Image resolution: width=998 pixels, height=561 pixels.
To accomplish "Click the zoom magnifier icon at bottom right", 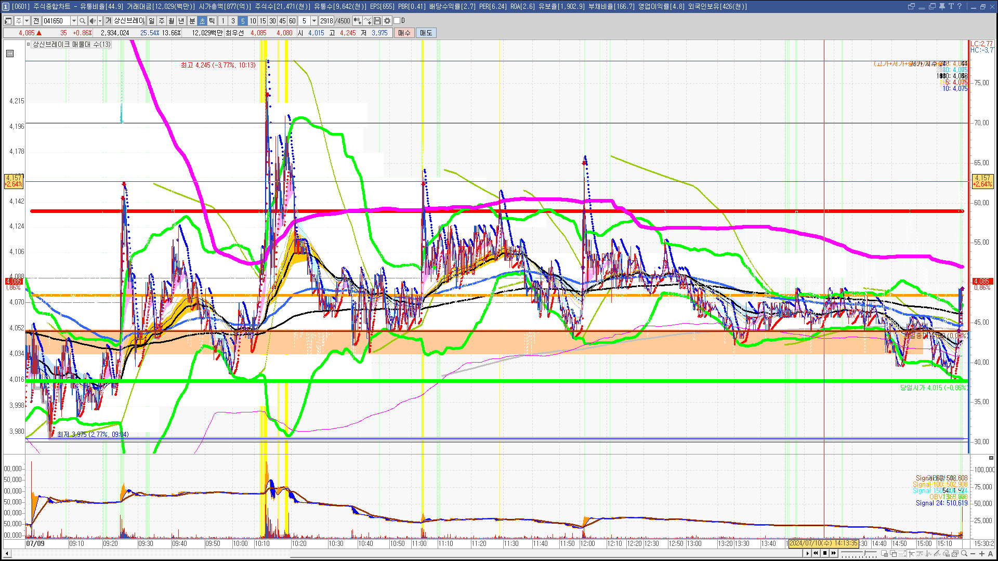I will (964, 554).
